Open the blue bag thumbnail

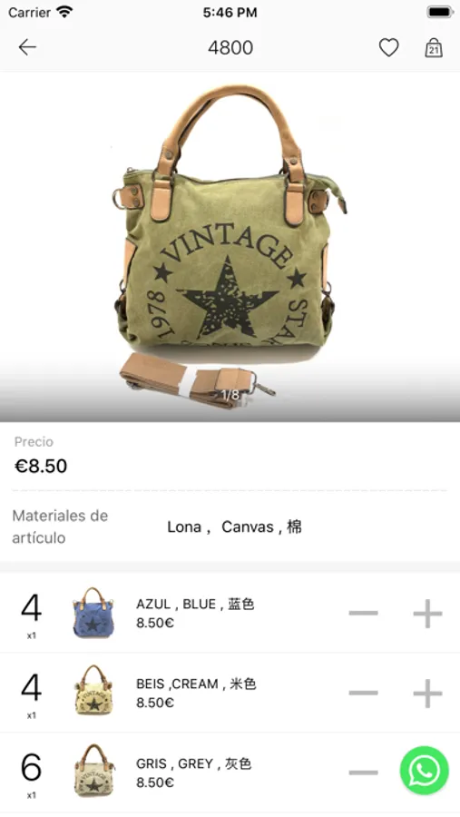click(93, 613)
